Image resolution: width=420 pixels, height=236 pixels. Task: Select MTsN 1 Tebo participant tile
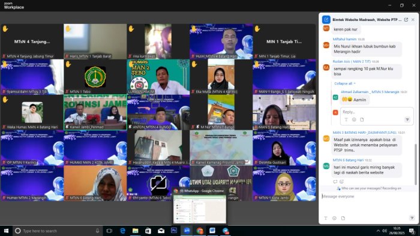coord(95,77)
